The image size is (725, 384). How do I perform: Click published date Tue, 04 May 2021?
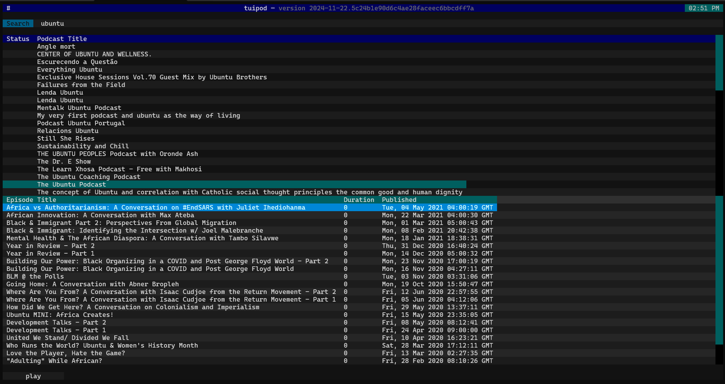click(x=438, y=207)
